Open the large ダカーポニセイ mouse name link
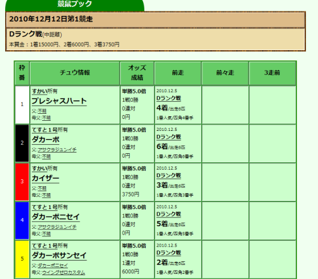Image resolution: width=318 pixels, height=279 pixels. coord(56,217)
